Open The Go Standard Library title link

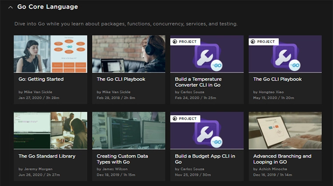pos(47,156)
